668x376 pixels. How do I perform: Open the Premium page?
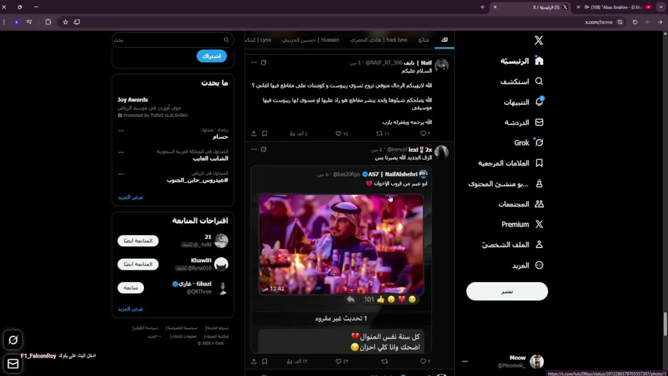(x=522, y=225)
